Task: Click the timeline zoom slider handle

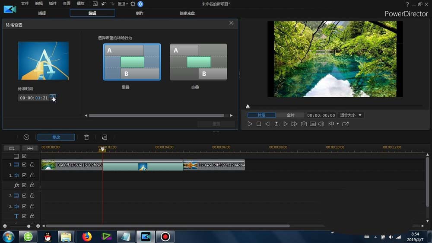Action: click(x=29, y=226)
